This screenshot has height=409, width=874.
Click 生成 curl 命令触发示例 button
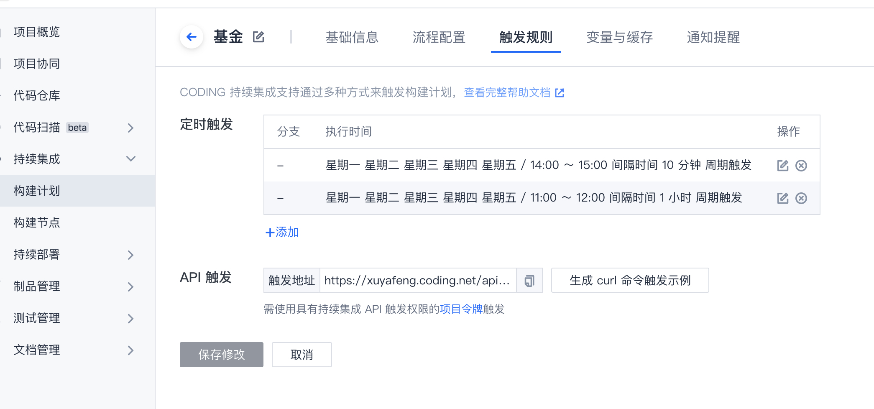click(x=630, y=280)
